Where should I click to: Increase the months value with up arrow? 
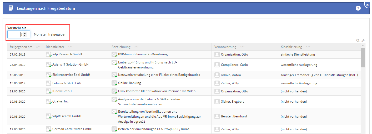[x=25, y=33]
